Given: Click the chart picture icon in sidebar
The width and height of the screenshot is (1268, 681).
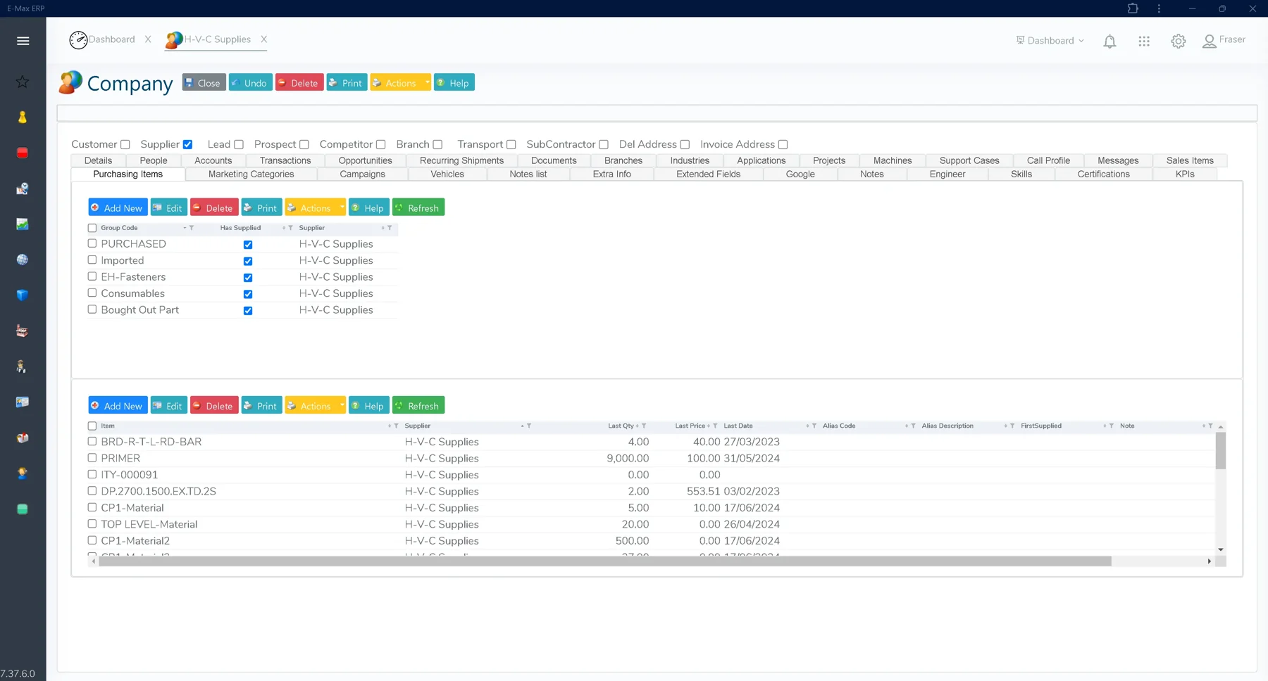Looking at the screenshot, I should (23, 224).
